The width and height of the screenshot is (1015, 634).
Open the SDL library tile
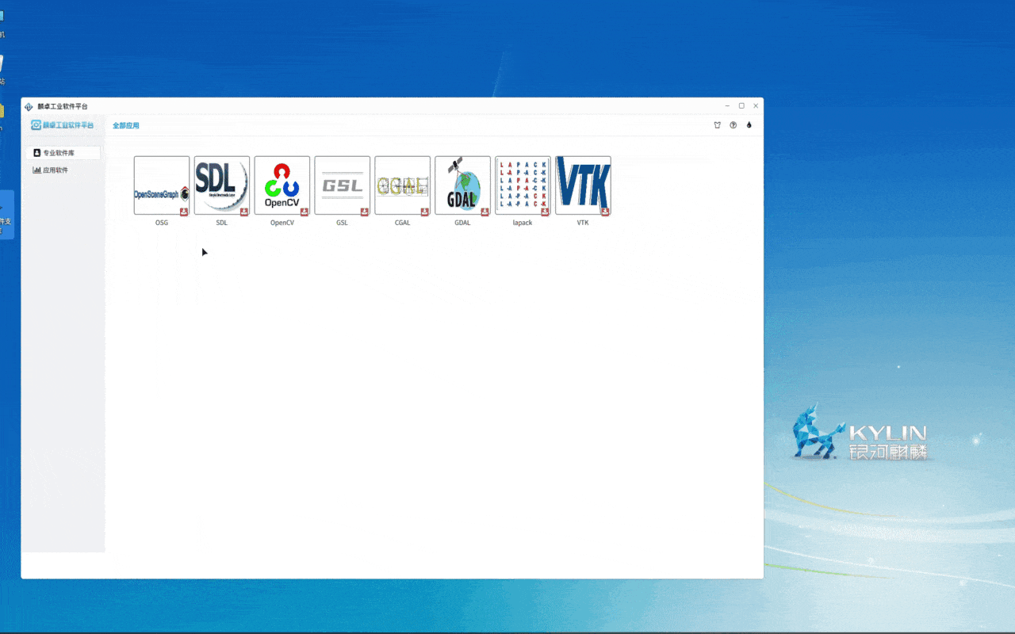tap(222, 185)
